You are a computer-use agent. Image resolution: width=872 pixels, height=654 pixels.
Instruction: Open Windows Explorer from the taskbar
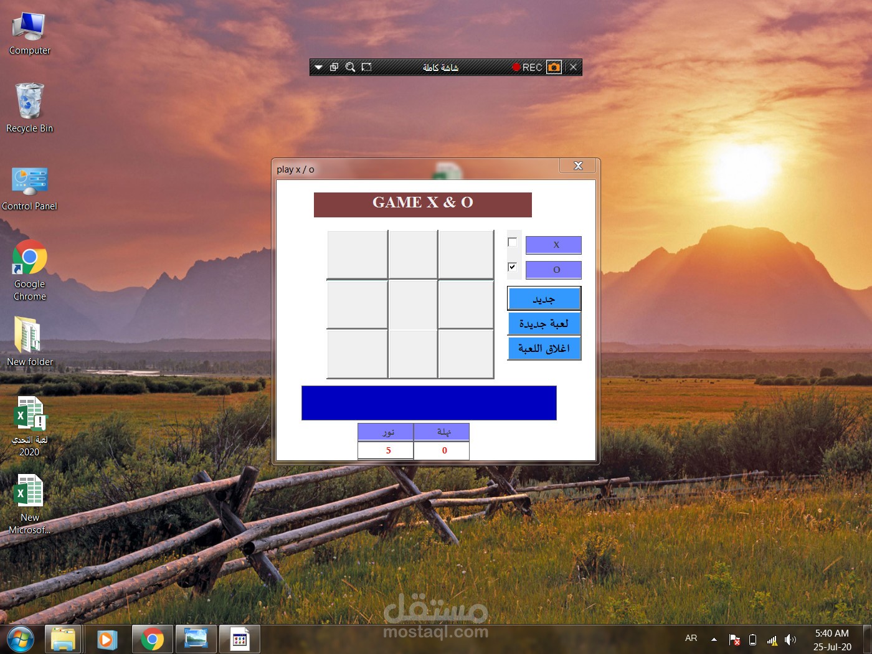click(x=63, y=640)
